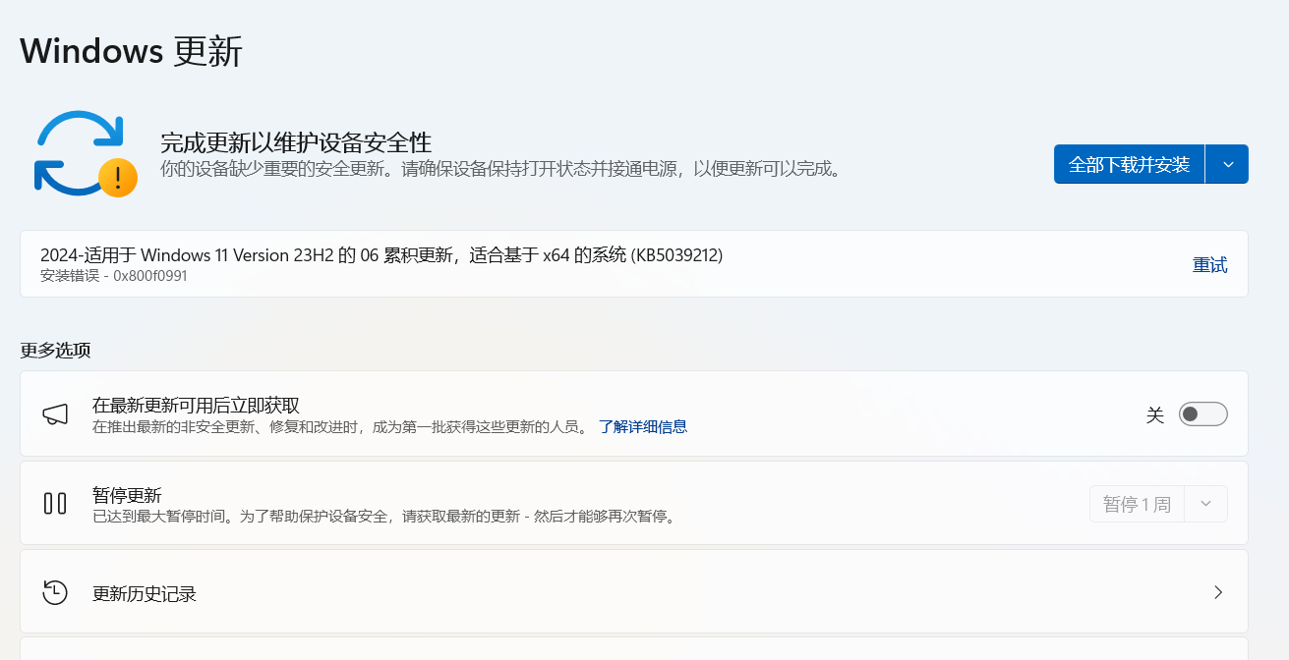Click description 已达到最大暂停时间 text
This screenshot has height=660, width=1289.
coord(385,516)
